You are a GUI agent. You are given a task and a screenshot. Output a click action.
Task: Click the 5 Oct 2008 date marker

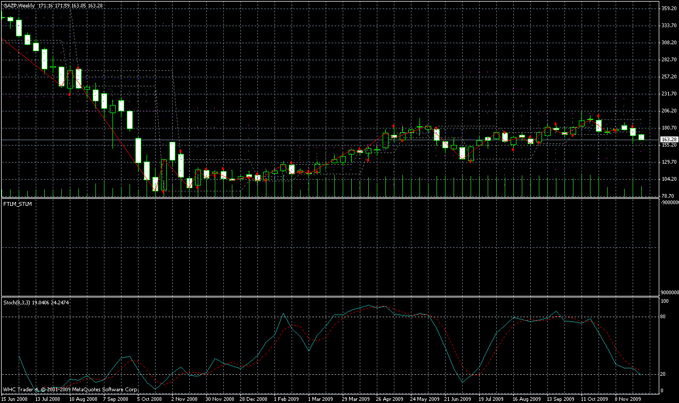(149, 399)
